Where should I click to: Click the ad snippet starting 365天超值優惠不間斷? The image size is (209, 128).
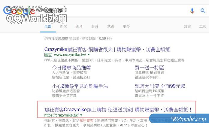click(x=114, y=60)
